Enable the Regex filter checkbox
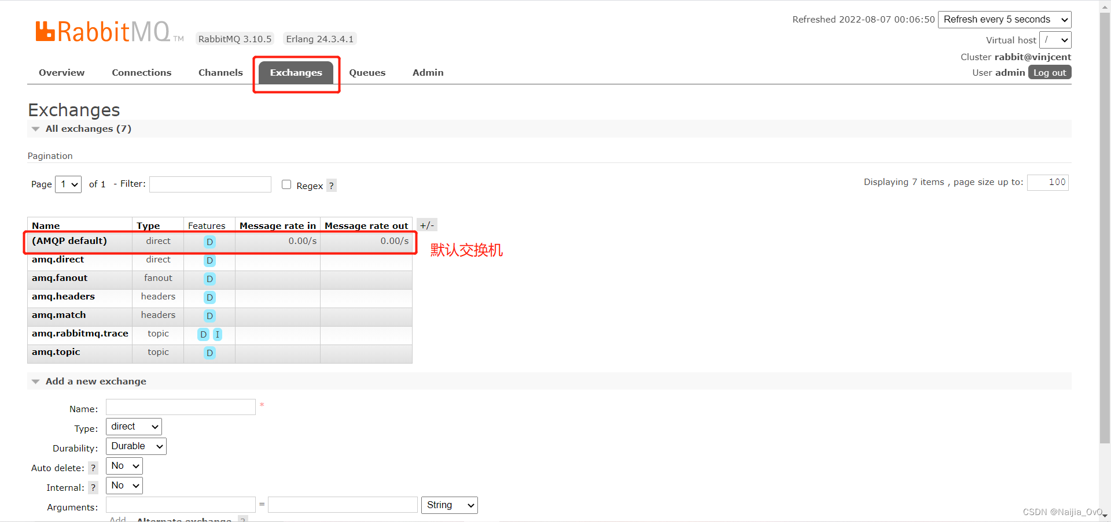 click(x=286, y=184)
